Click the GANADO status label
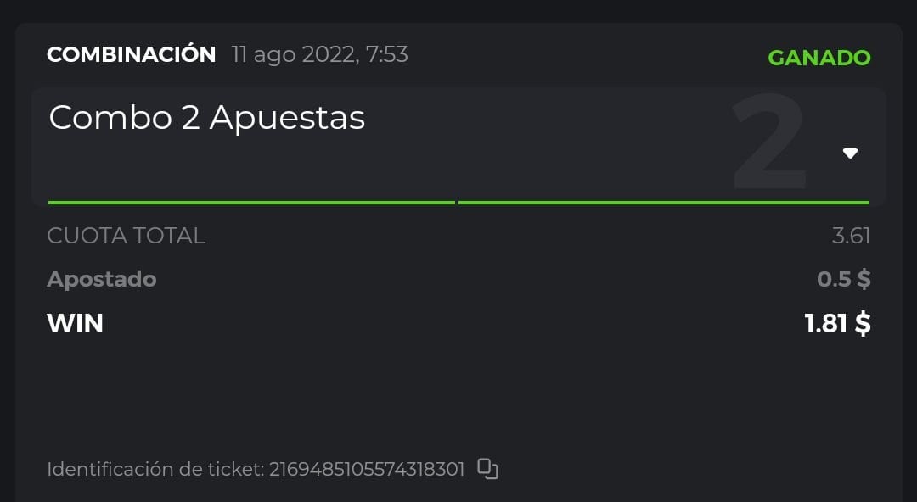917x502 pixels. click(819, 58)
